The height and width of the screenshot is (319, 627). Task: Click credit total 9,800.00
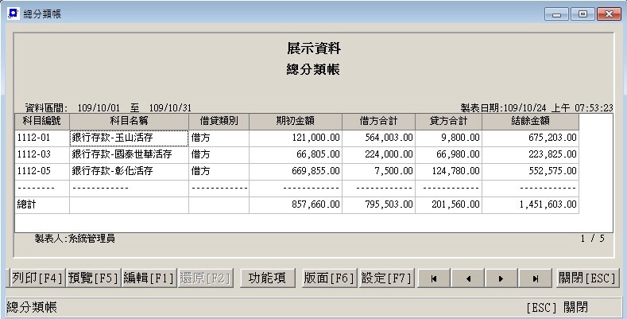click(449, 138)
